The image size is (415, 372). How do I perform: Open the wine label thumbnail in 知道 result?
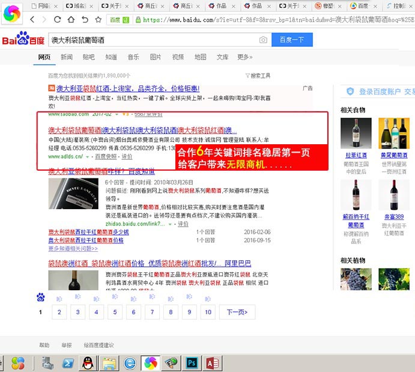(73, 194)
